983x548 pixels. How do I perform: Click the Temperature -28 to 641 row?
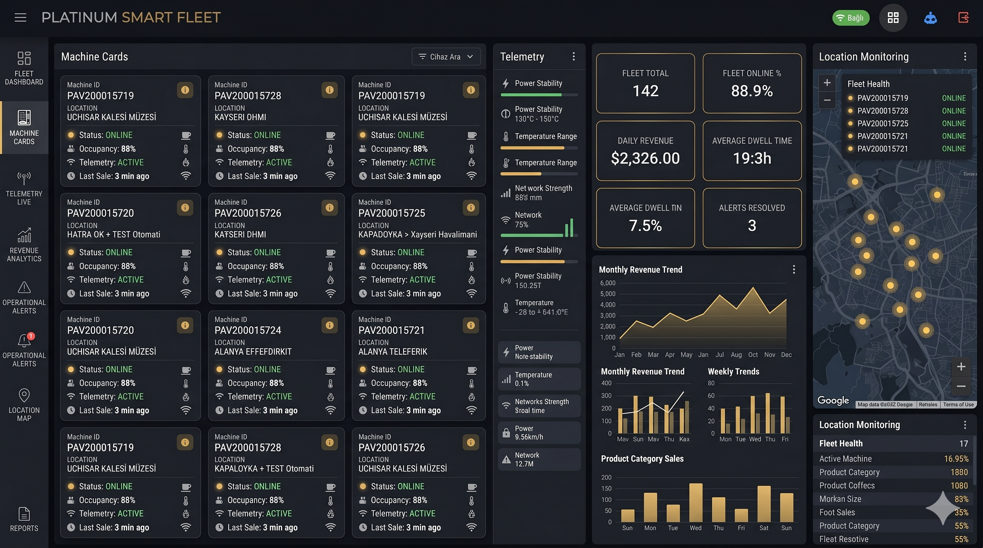539,308
